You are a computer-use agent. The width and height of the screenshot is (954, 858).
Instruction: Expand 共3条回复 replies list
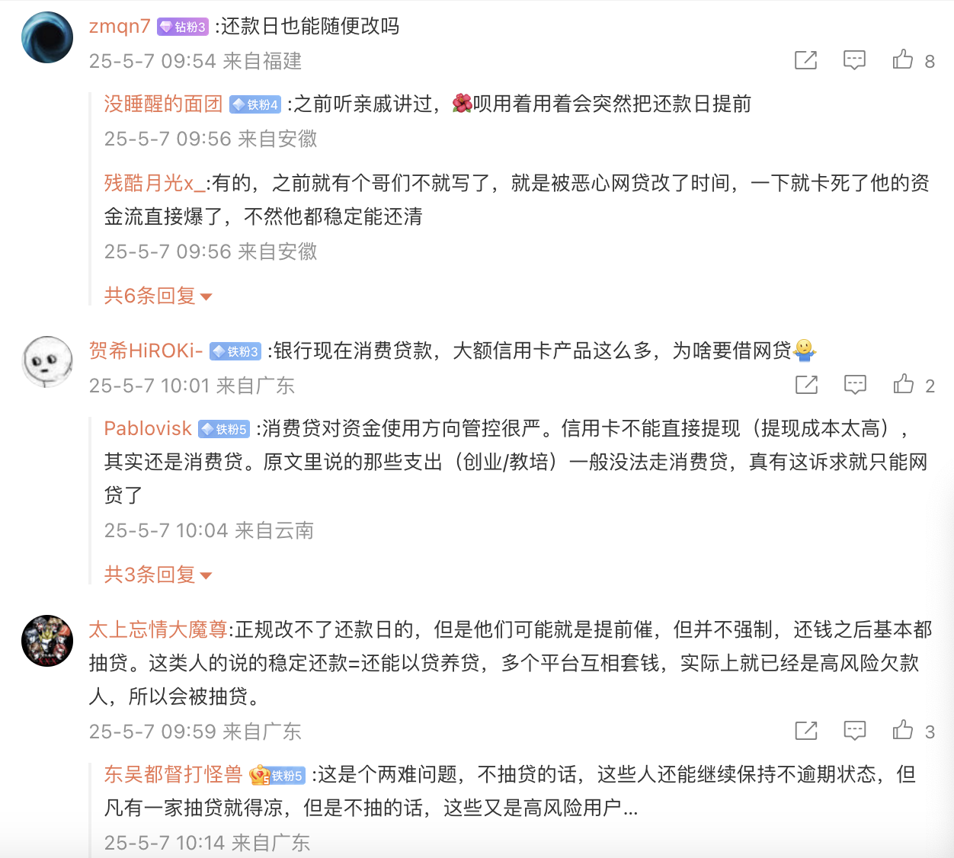158,575
